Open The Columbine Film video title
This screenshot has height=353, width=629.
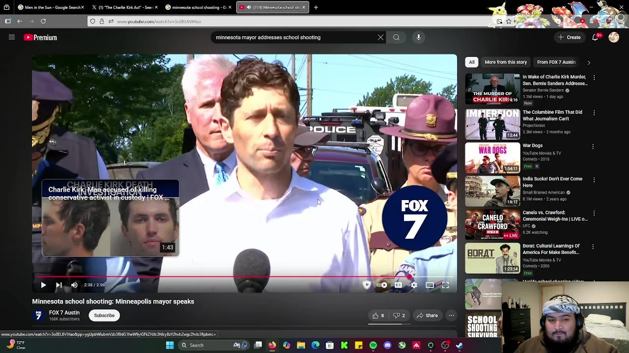coord(552,115)
